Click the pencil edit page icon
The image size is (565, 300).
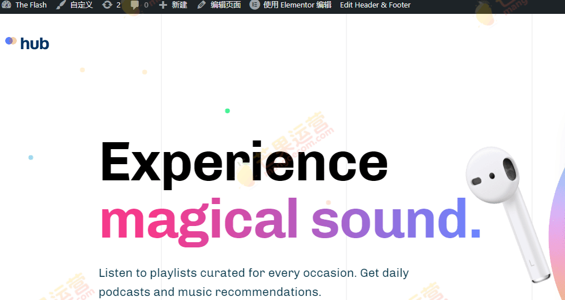pyautogui.click(x=201, y=5)
